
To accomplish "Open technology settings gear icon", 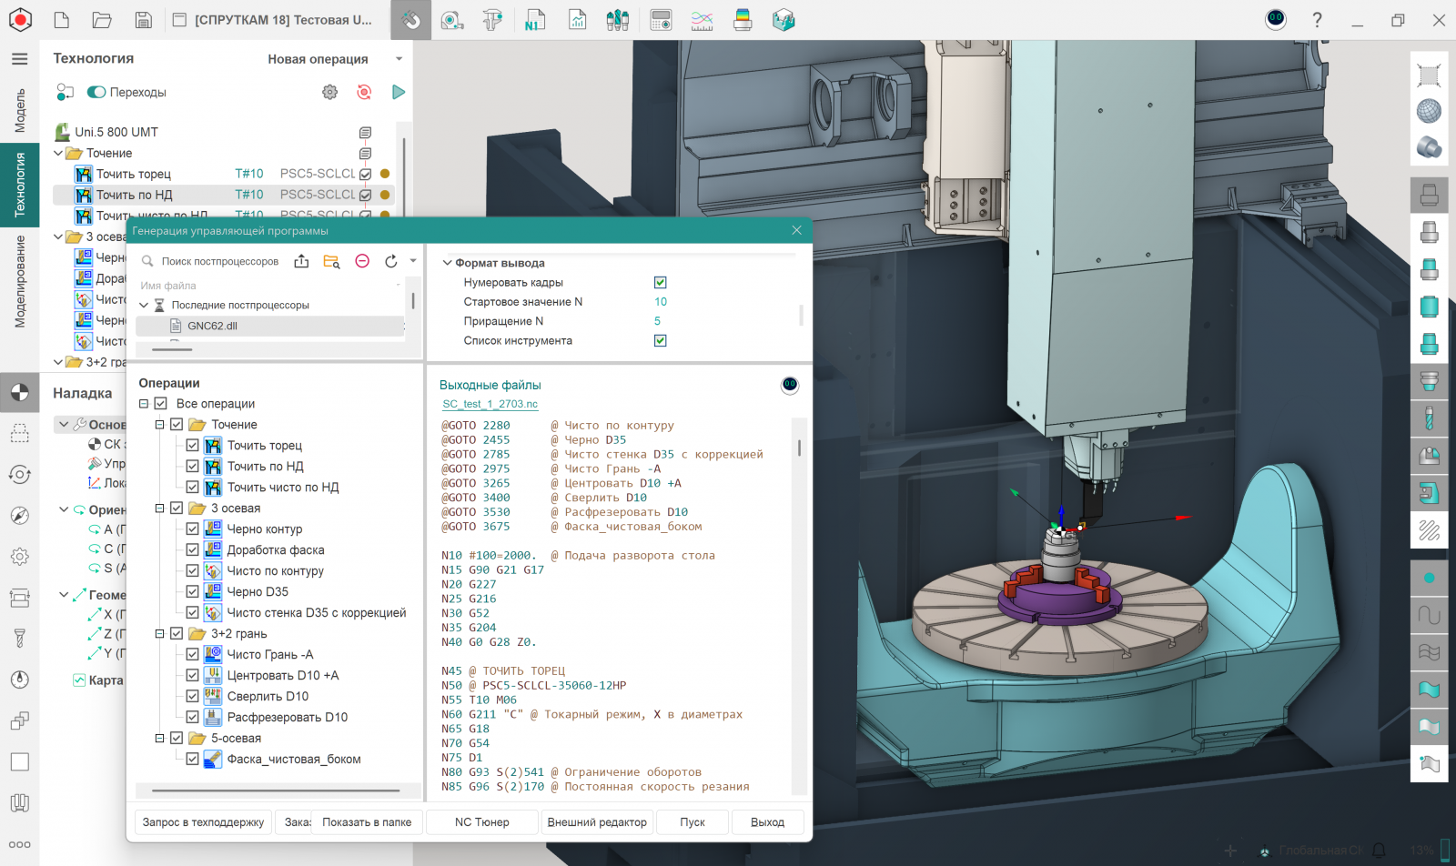I will [x=329, y=92].
